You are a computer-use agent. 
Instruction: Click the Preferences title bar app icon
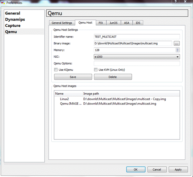pos(3,2)
